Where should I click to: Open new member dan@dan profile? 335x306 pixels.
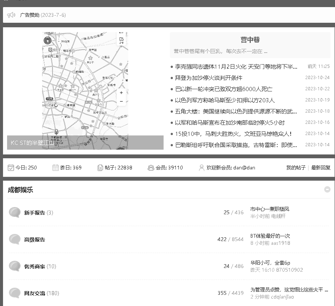[244, 168]
